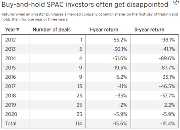Click the 13 deals cell for 2017
The width and height of the screenshot is (180, 130).
(80, 86)
